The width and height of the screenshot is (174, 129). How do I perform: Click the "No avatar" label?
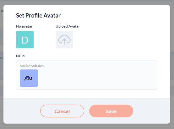tap(24, 26)
